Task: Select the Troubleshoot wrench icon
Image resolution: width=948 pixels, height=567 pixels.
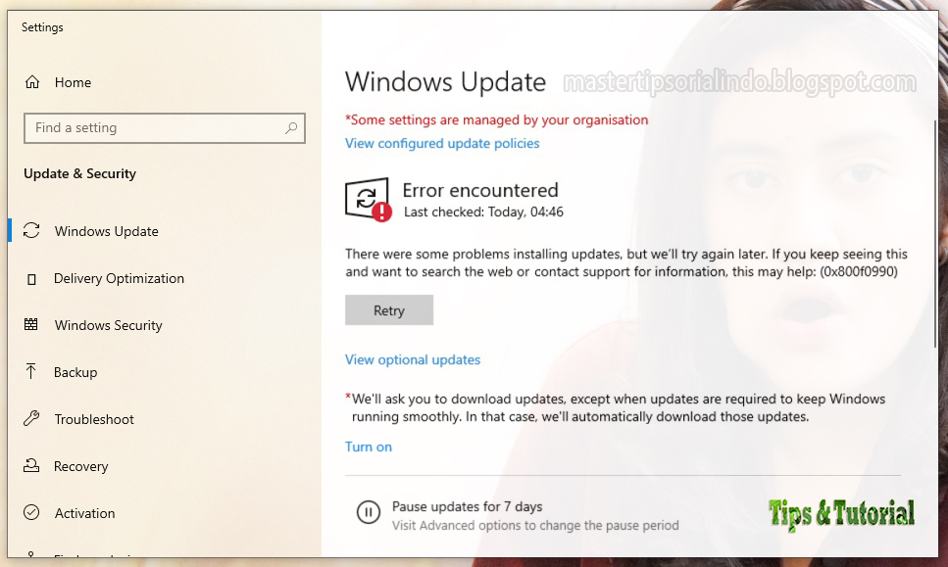Action: 30,419
